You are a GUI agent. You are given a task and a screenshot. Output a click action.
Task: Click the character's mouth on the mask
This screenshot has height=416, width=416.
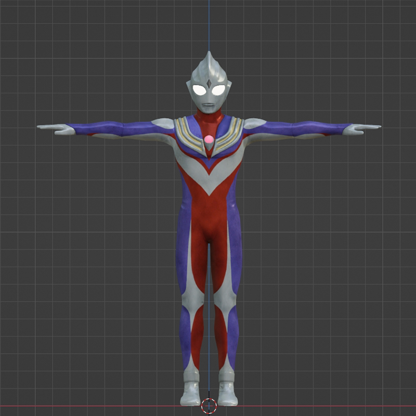(209, 105)
